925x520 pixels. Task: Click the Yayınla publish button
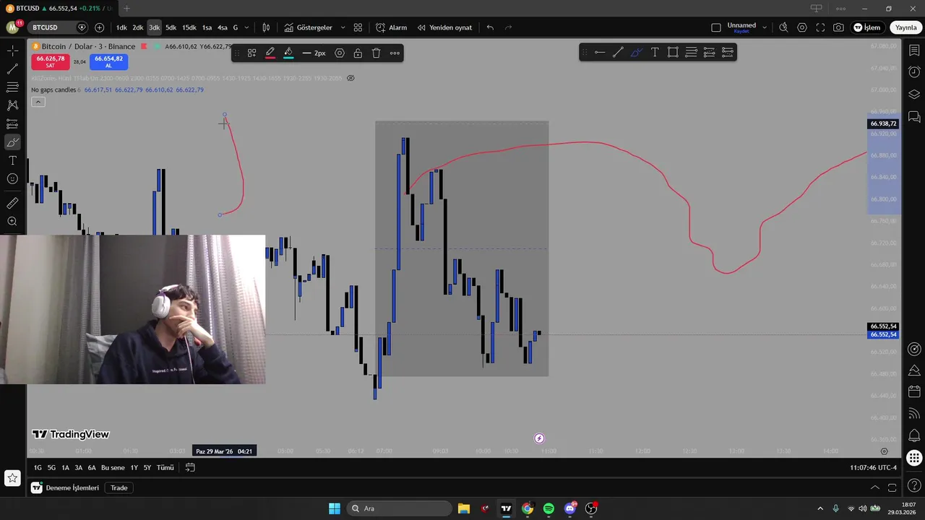[x=906, y=27]
